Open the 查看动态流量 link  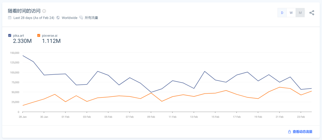[303, 132]
